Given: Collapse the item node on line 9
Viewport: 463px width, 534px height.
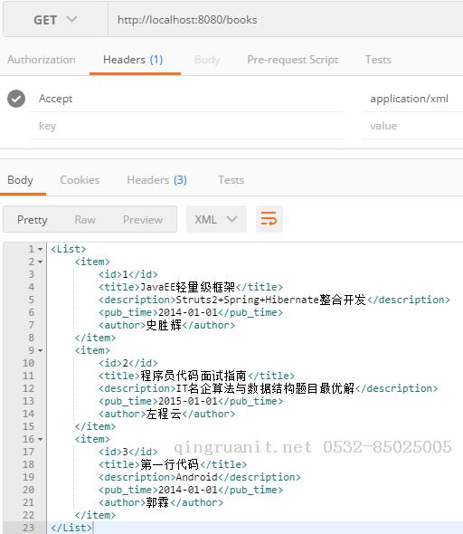Looking at the screenshot, I should (x=41, y=350).
